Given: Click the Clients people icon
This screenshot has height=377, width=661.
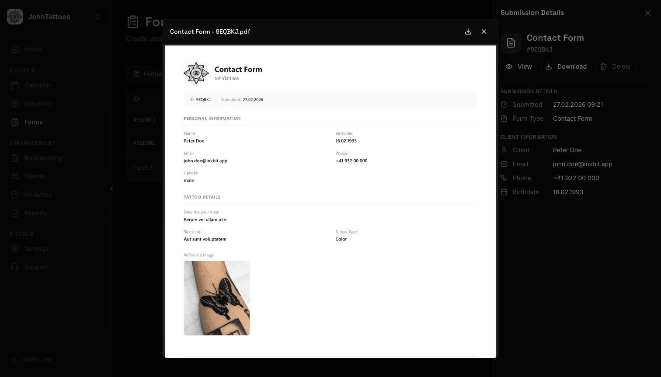Looking at the screenshot, I should [15, 176].
